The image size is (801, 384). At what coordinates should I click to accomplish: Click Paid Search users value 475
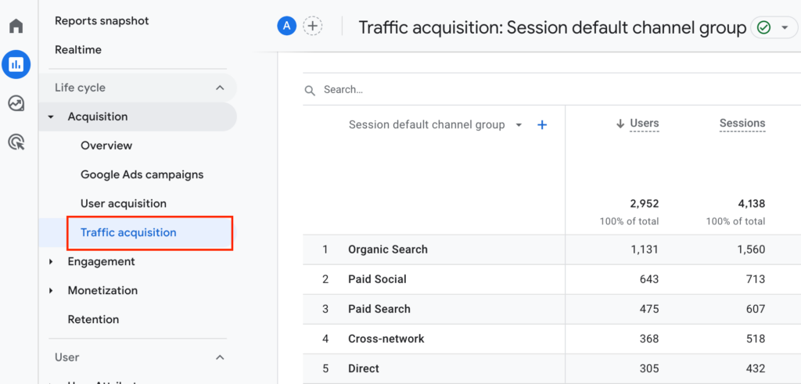pos(649,309)
